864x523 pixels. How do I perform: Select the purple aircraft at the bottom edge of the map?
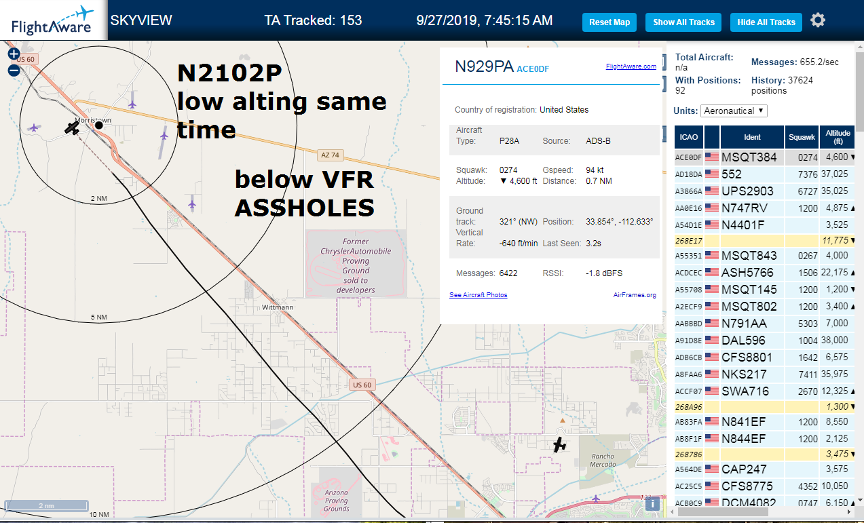click(x=597, y=499)
